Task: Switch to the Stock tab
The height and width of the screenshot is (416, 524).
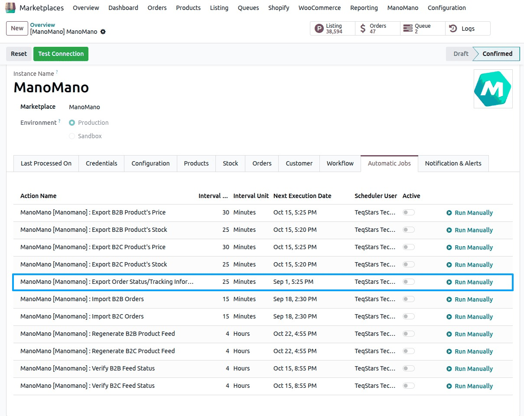Action: pyautogui.click(x=231, y=163)
